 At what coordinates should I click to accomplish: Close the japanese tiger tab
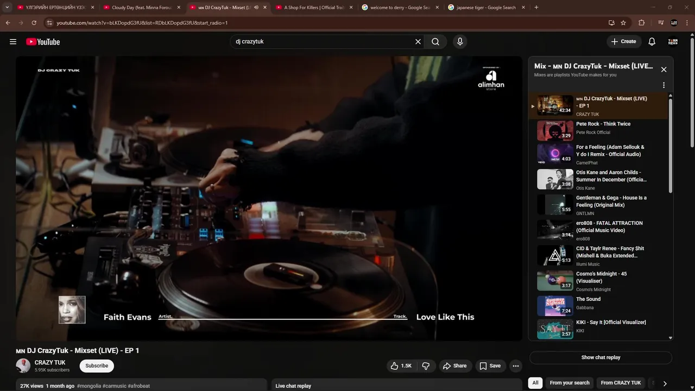tap(523, 8)
